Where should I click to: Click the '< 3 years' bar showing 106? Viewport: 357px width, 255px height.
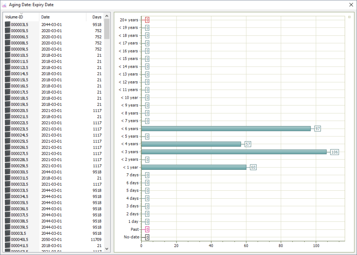pos(234,152)
